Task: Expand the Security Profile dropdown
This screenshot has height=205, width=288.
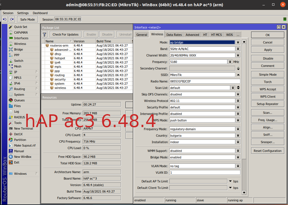Action: click(x=238, y=107)
